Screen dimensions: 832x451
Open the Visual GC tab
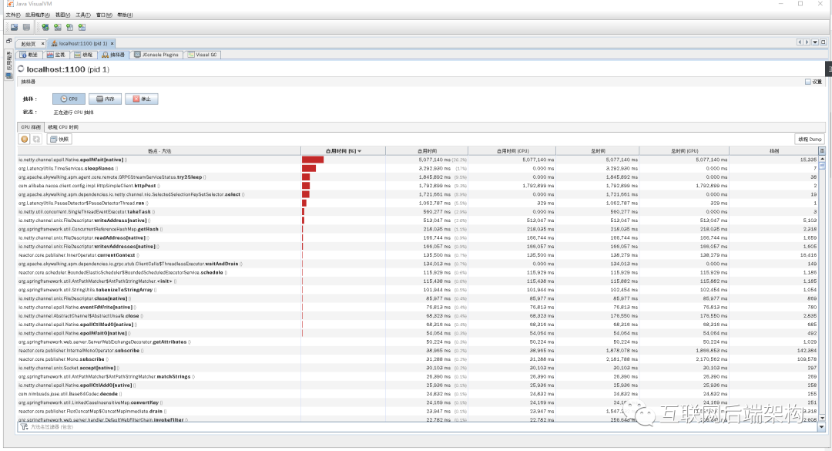coord(202,55)
